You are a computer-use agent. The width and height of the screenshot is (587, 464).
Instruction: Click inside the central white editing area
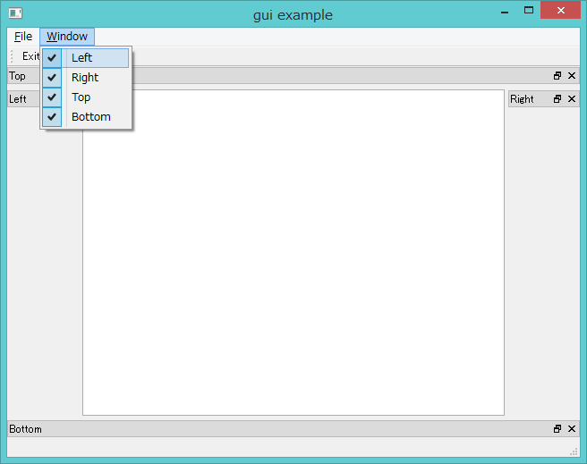(293, 252)
